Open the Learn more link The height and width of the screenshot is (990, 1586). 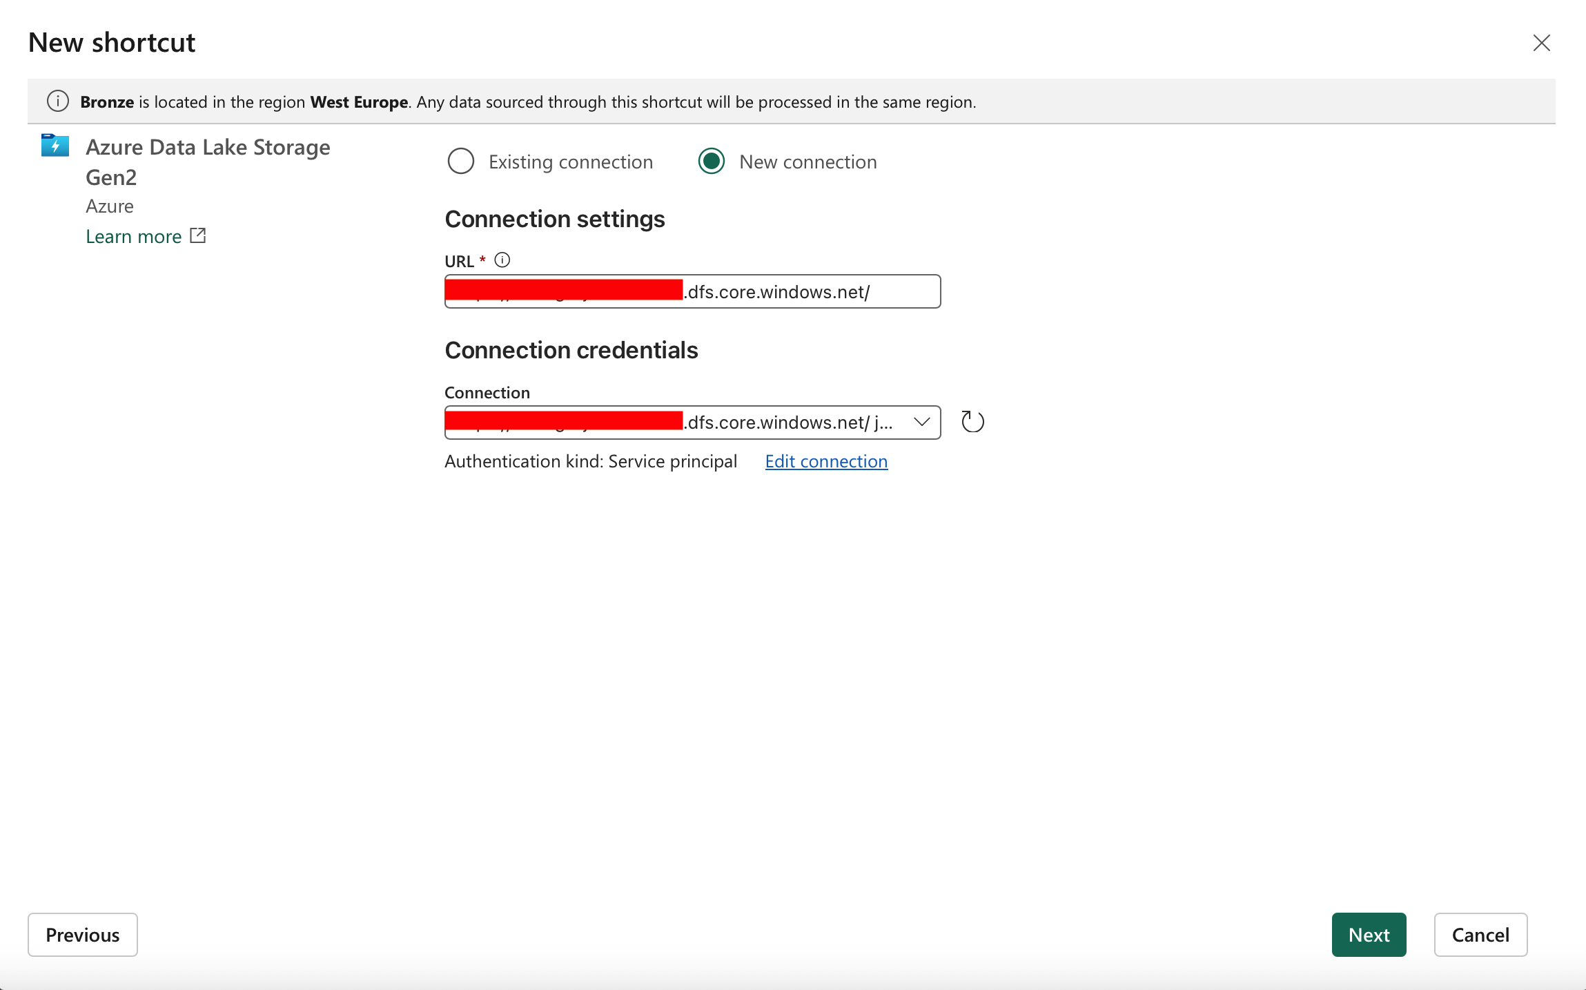coord(134,237)
